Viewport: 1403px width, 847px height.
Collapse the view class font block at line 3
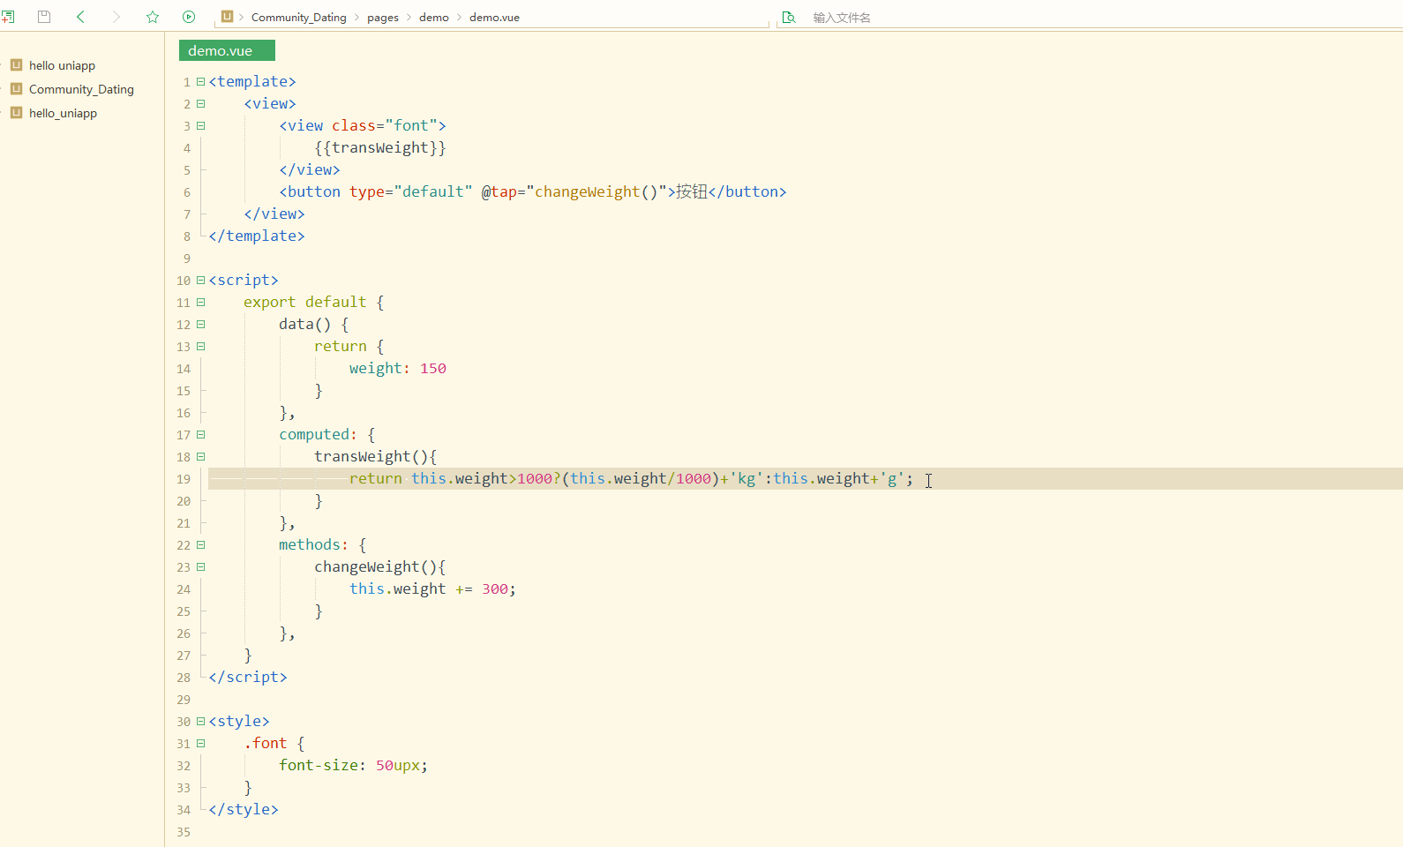point(200,125)
